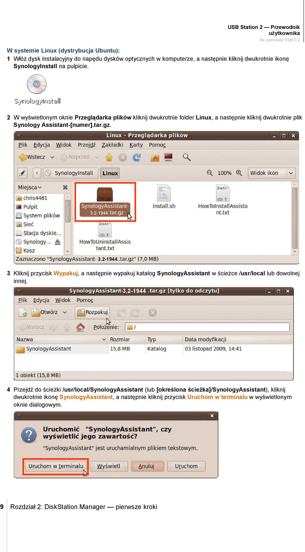The width and height of the screenshot is (305, 552).
Task: Select SynologyAssistant-3.2-1944.tar.gz archive file
Action: click(105, 202)
